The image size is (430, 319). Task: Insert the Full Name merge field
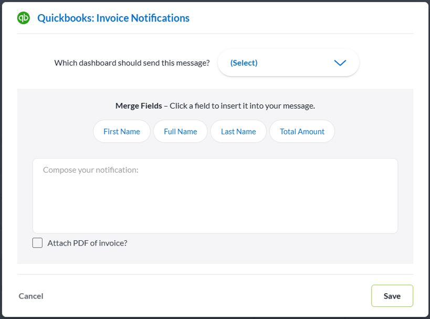[180, 131]
